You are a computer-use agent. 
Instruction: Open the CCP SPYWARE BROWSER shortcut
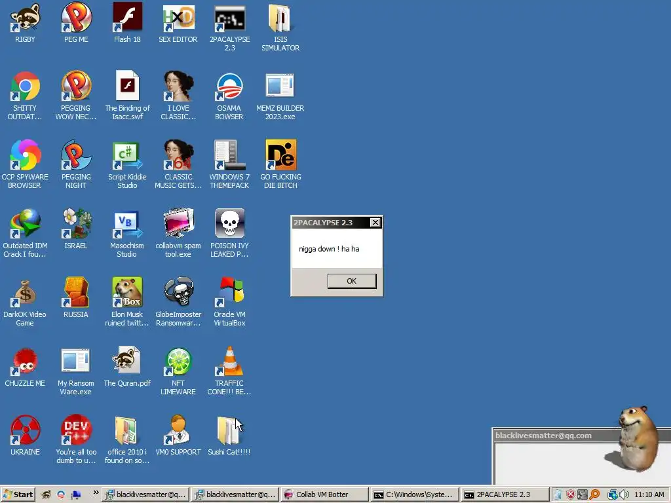tap(25, 164)
